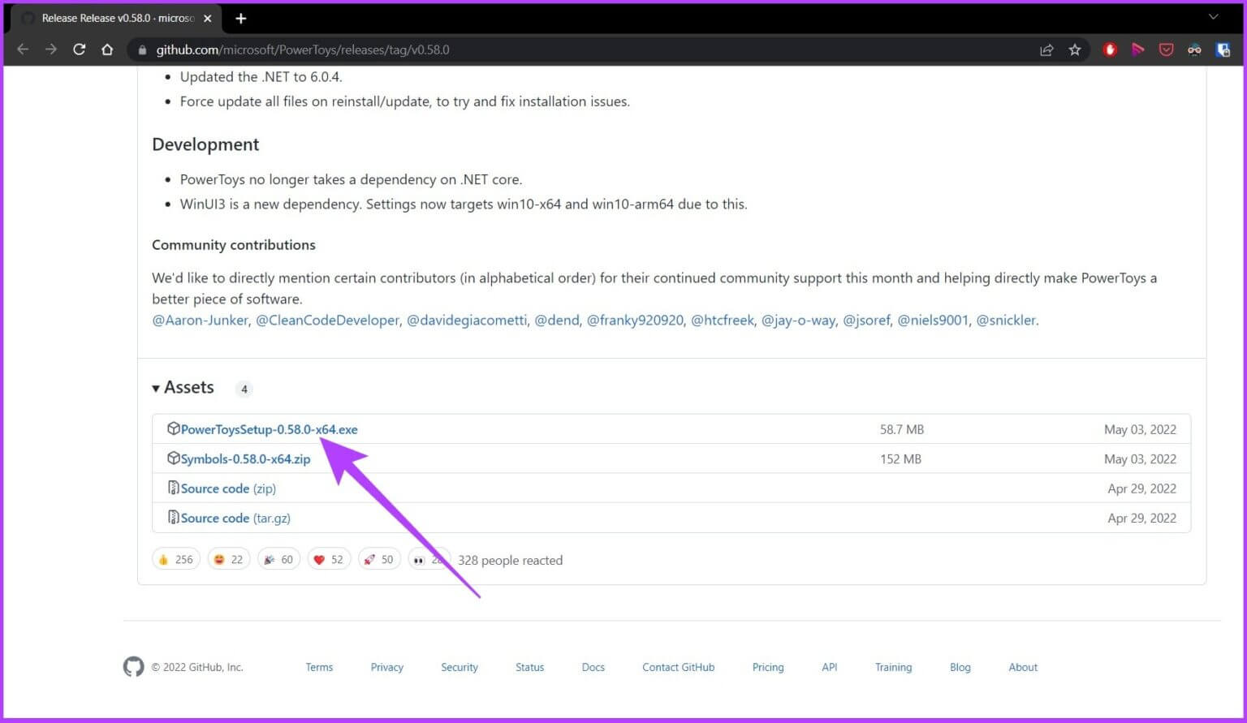Click the zip file icon beside Source code (zip)
The width and height of the screenshot is (1247, 723).
(x=173, y=488)
